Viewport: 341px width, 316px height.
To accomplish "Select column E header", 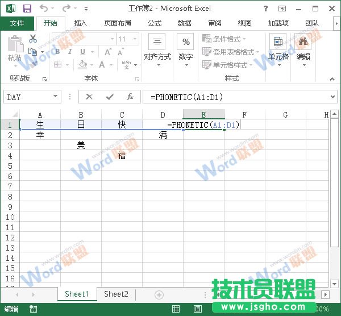I will tap(203, 114).
